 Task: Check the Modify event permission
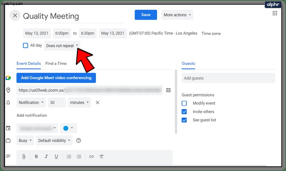[x=184, y=103]
